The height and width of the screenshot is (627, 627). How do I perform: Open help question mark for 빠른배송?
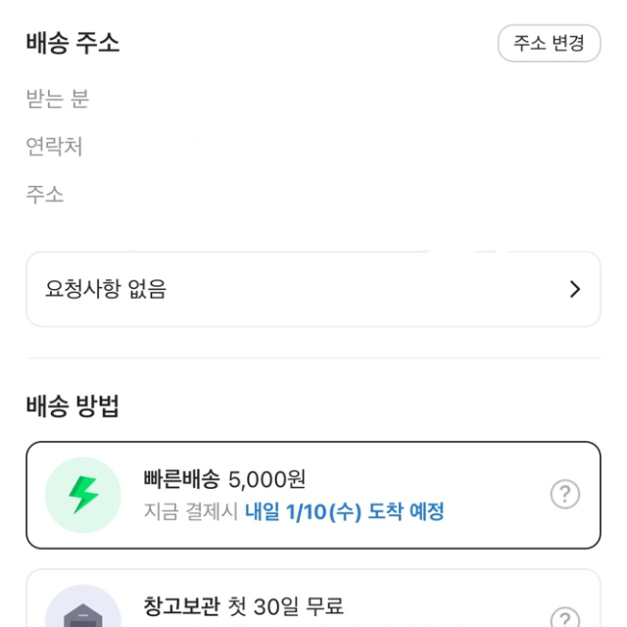pyautogui.click(x=565, y=494)
